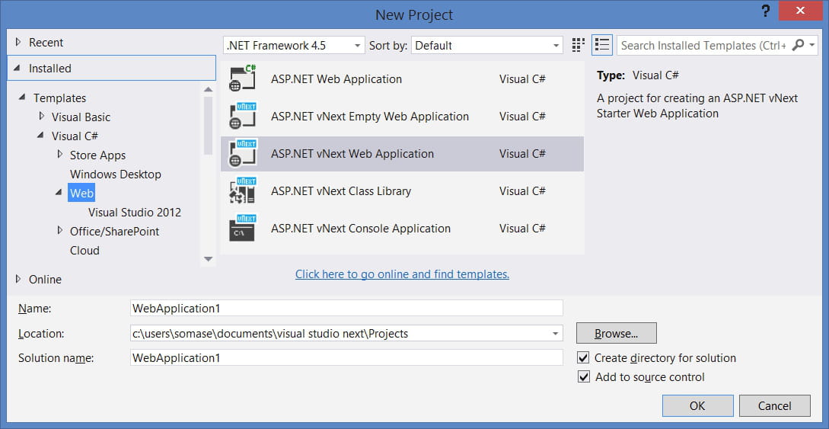Switch to small icons view
The width and height of the screenshot is (829, 429).
click(x=579, y=45)
